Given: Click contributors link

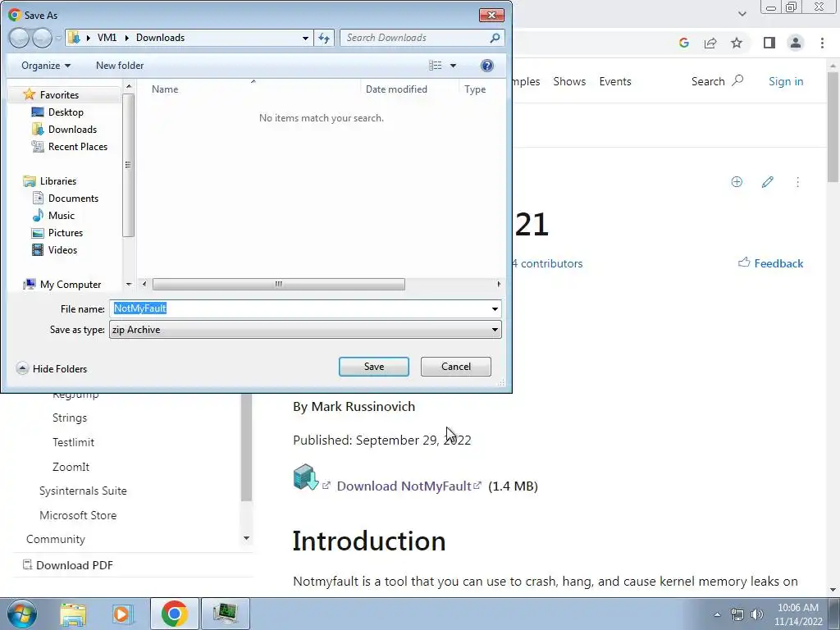Looking at the screenshot, I should click(x=547, y=263).
